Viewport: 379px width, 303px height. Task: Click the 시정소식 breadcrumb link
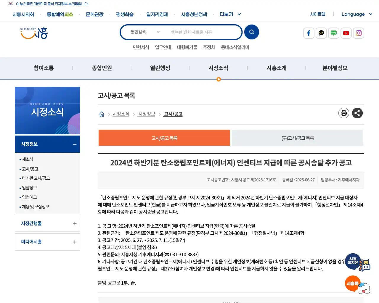(121, 114)
